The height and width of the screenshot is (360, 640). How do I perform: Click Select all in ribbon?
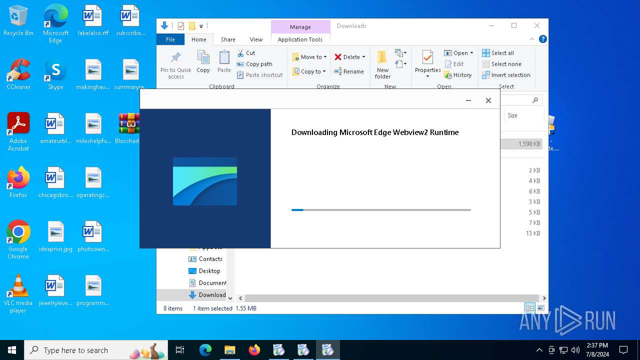click(x=498, y=53)
